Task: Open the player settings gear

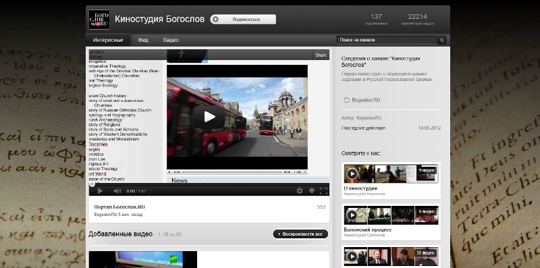Action: click(x=300, y=190)
